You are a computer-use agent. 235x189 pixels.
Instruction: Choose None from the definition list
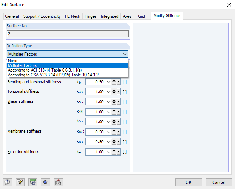[x=67, y=61]
